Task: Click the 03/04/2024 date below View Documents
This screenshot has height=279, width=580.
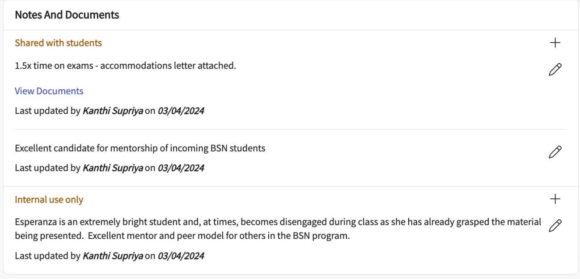Action: click(x=181, y=111)
